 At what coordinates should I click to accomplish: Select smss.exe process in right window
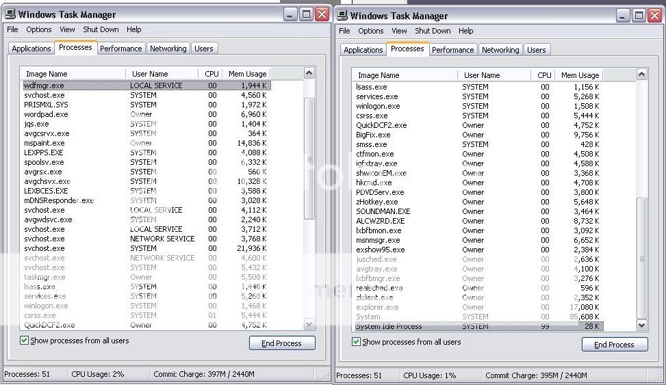tap(478, 144)
